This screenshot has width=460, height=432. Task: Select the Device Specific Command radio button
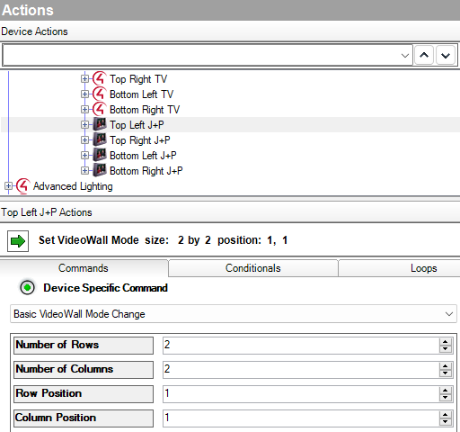[27, 288]
